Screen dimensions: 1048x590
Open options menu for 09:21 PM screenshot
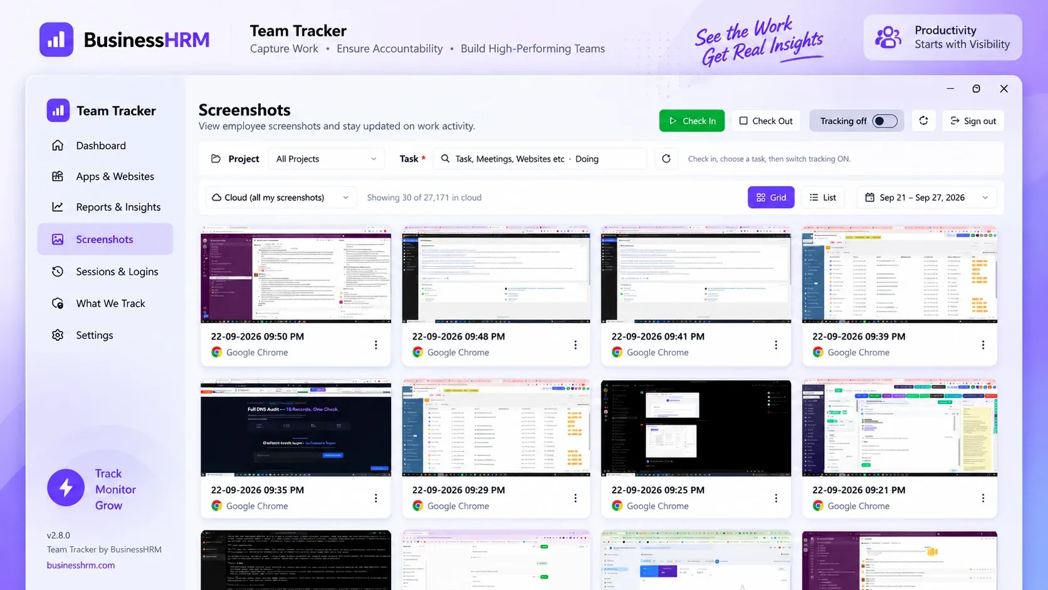click(983, 498)
